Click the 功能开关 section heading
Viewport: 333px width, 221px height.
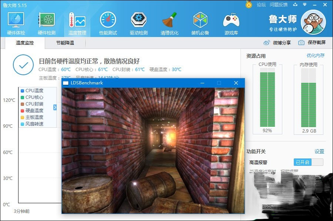pyautogui.click(x=256, y=151)
